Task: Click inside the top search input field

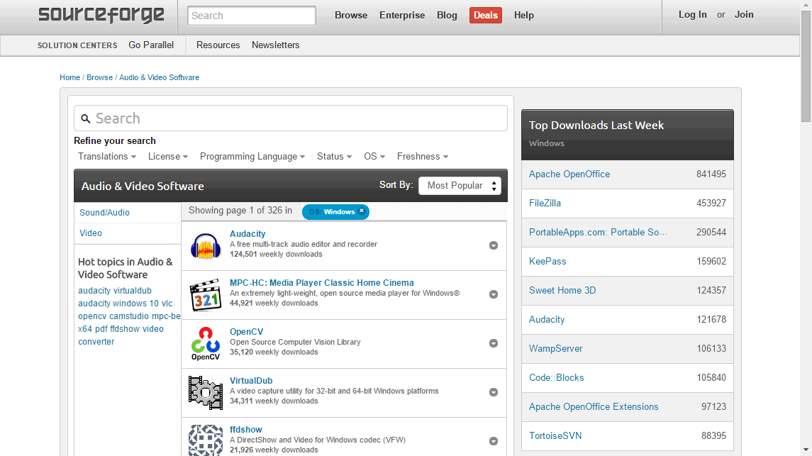Action: [x=251, y=15]
